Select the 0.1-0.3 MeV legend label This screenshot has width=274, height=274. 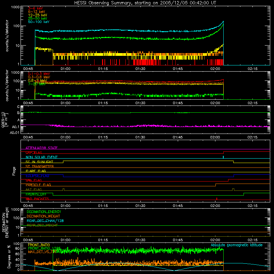click(39, 74)
